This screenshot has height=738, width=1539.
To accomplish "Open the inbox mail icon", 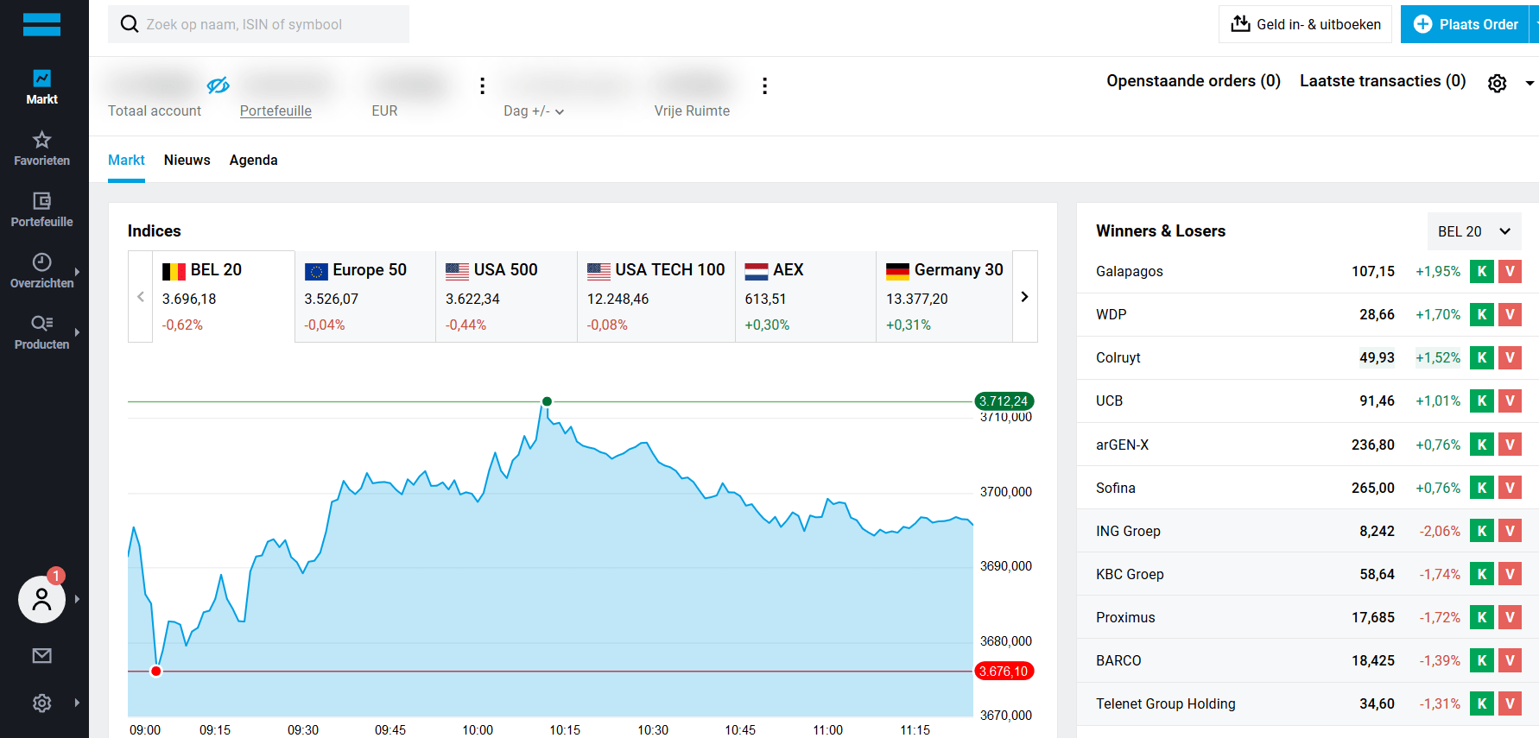I will (41, 656).
